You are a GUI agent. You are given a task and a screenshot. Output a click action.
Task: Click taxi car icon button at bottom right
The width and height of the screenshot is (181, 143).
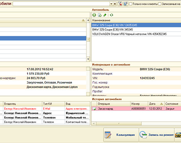178,135
